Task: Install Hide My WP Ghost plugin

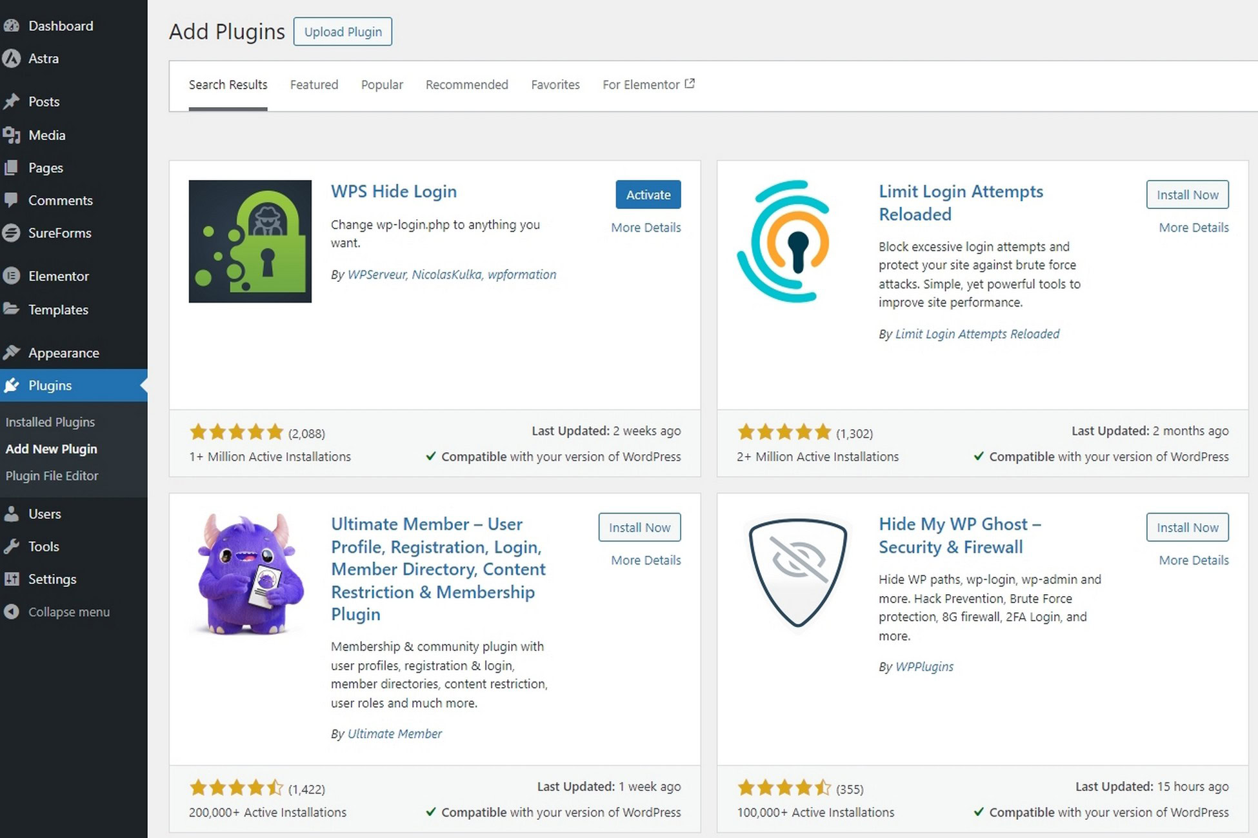Action: [x=1188, y=528]
